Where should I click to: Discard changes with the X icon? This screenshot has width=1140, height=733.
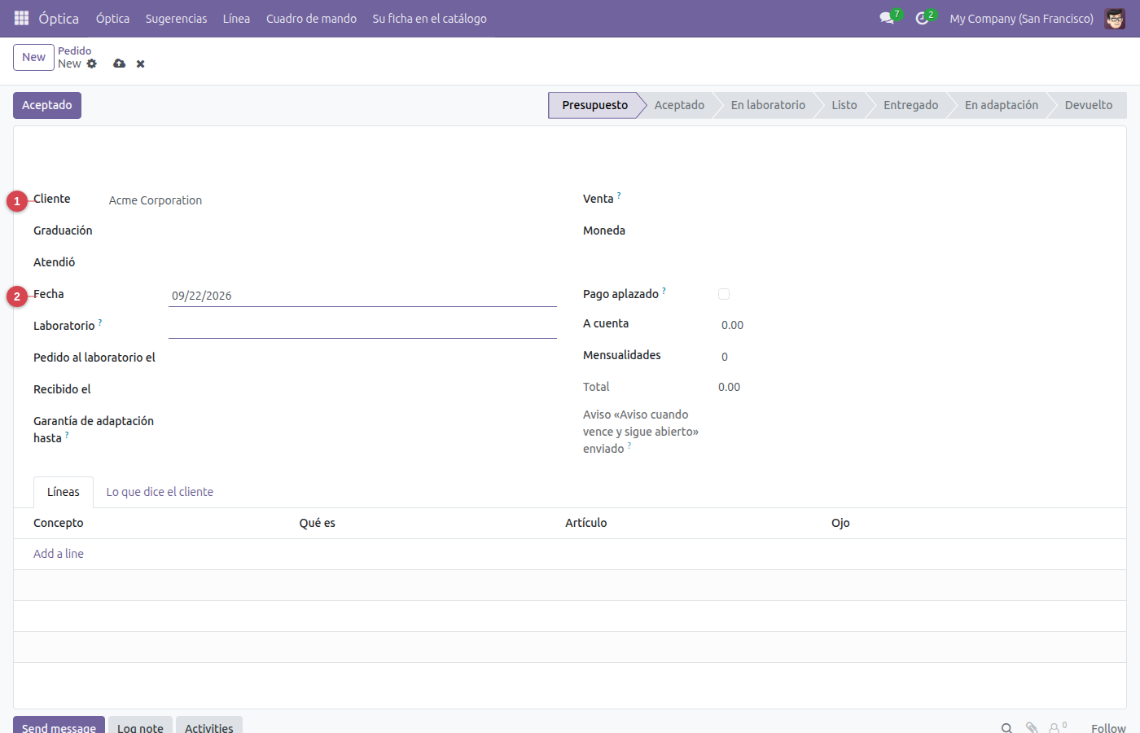point(140,64)
